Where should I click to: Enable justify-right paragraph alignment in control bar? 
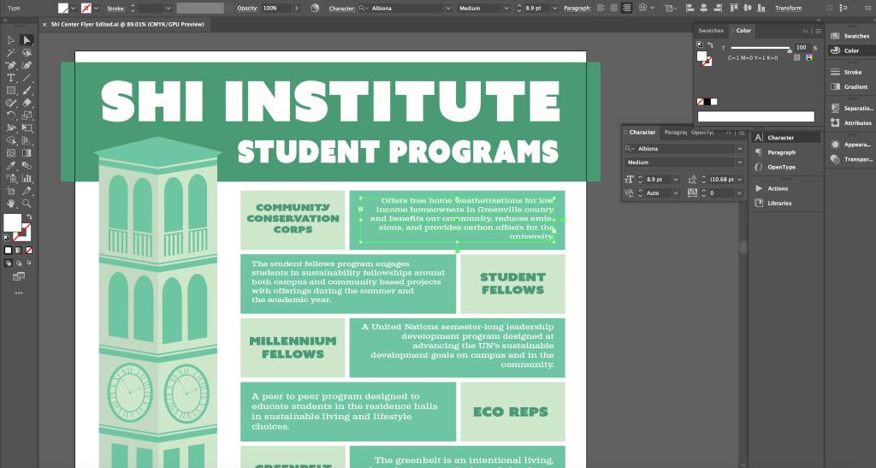pos(627,8)
